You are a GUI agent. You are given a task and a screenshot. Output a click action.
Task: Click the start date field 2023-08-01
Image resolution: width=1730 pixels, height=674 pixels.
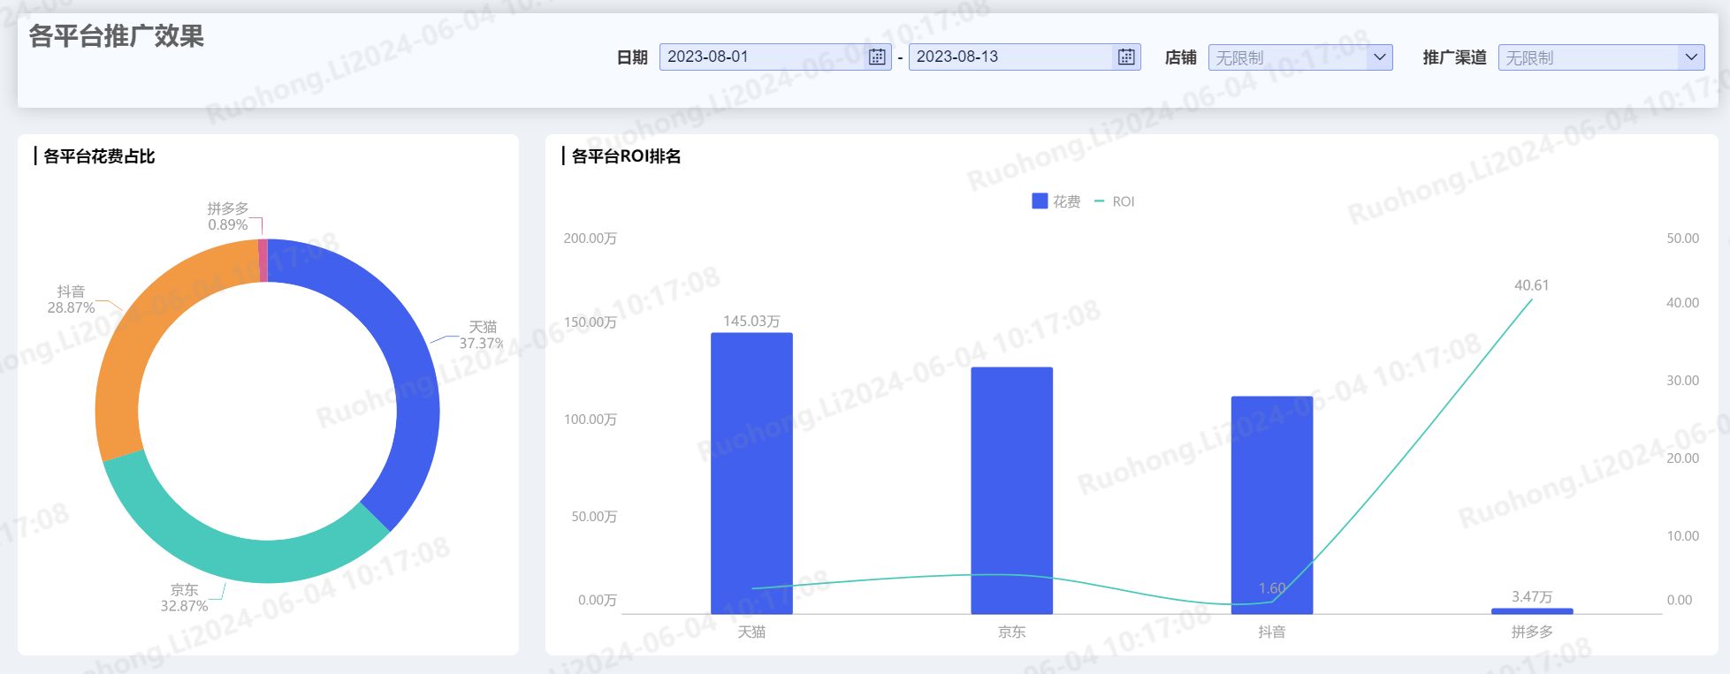[775, 57]
